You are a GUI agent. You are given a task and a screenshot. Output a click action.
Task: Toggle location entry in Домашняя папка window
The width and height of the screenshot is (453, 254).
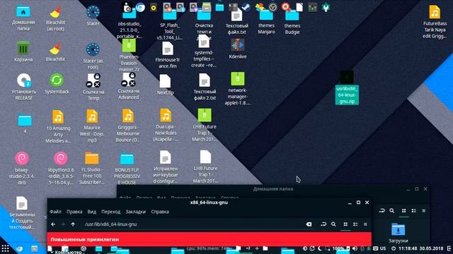[382, 210]
